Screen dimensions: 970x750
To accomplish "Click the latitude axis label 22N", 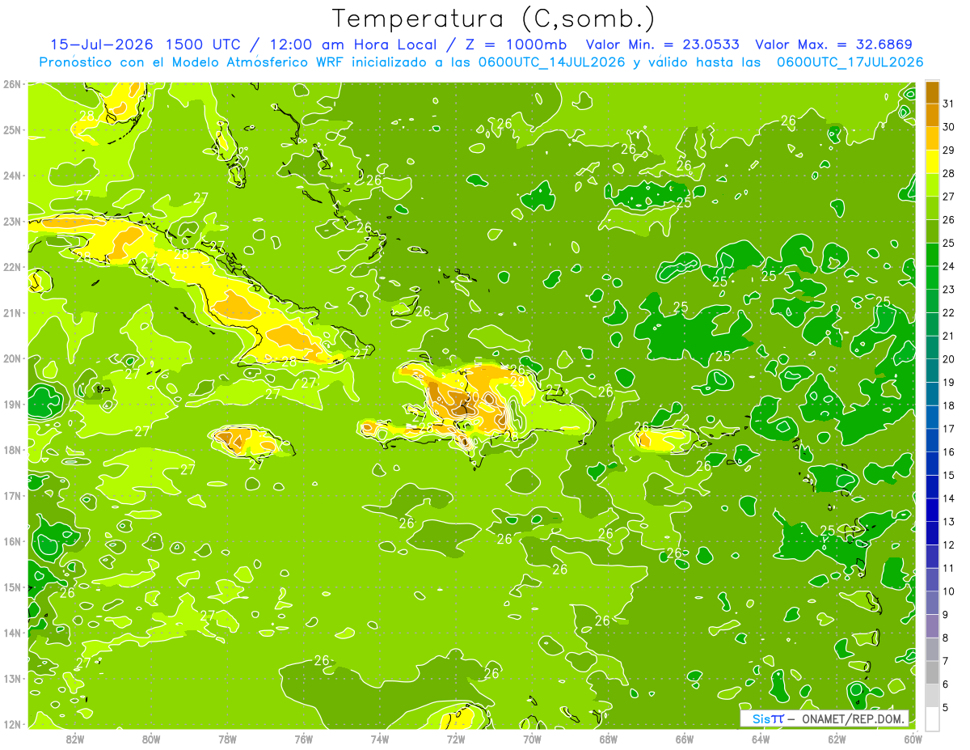I will tap(12, 267).
